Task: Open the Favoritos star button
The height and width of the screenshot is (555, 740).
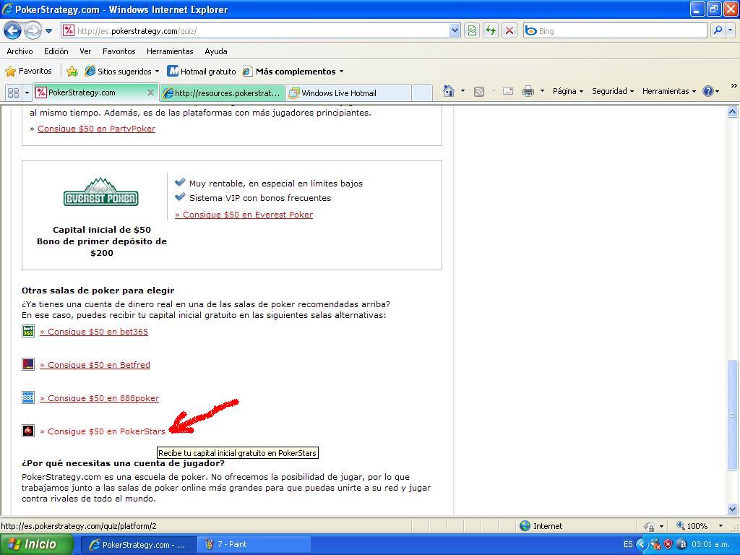Action: (x=28, y=72)
